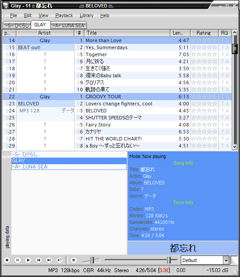Skip to the next track
This screenshot has width=240, height=277.
(49, 260)
